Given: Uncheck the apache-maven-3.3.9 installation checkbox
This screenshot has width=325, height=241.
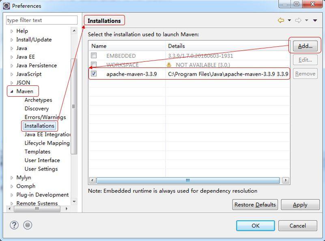Looking at the screenshot, I should point(94,74).
